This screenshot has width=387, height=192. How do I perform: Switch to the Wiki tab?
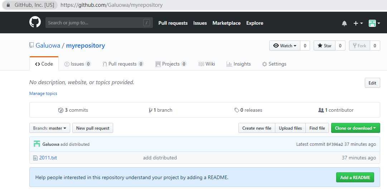coord(207,64)
